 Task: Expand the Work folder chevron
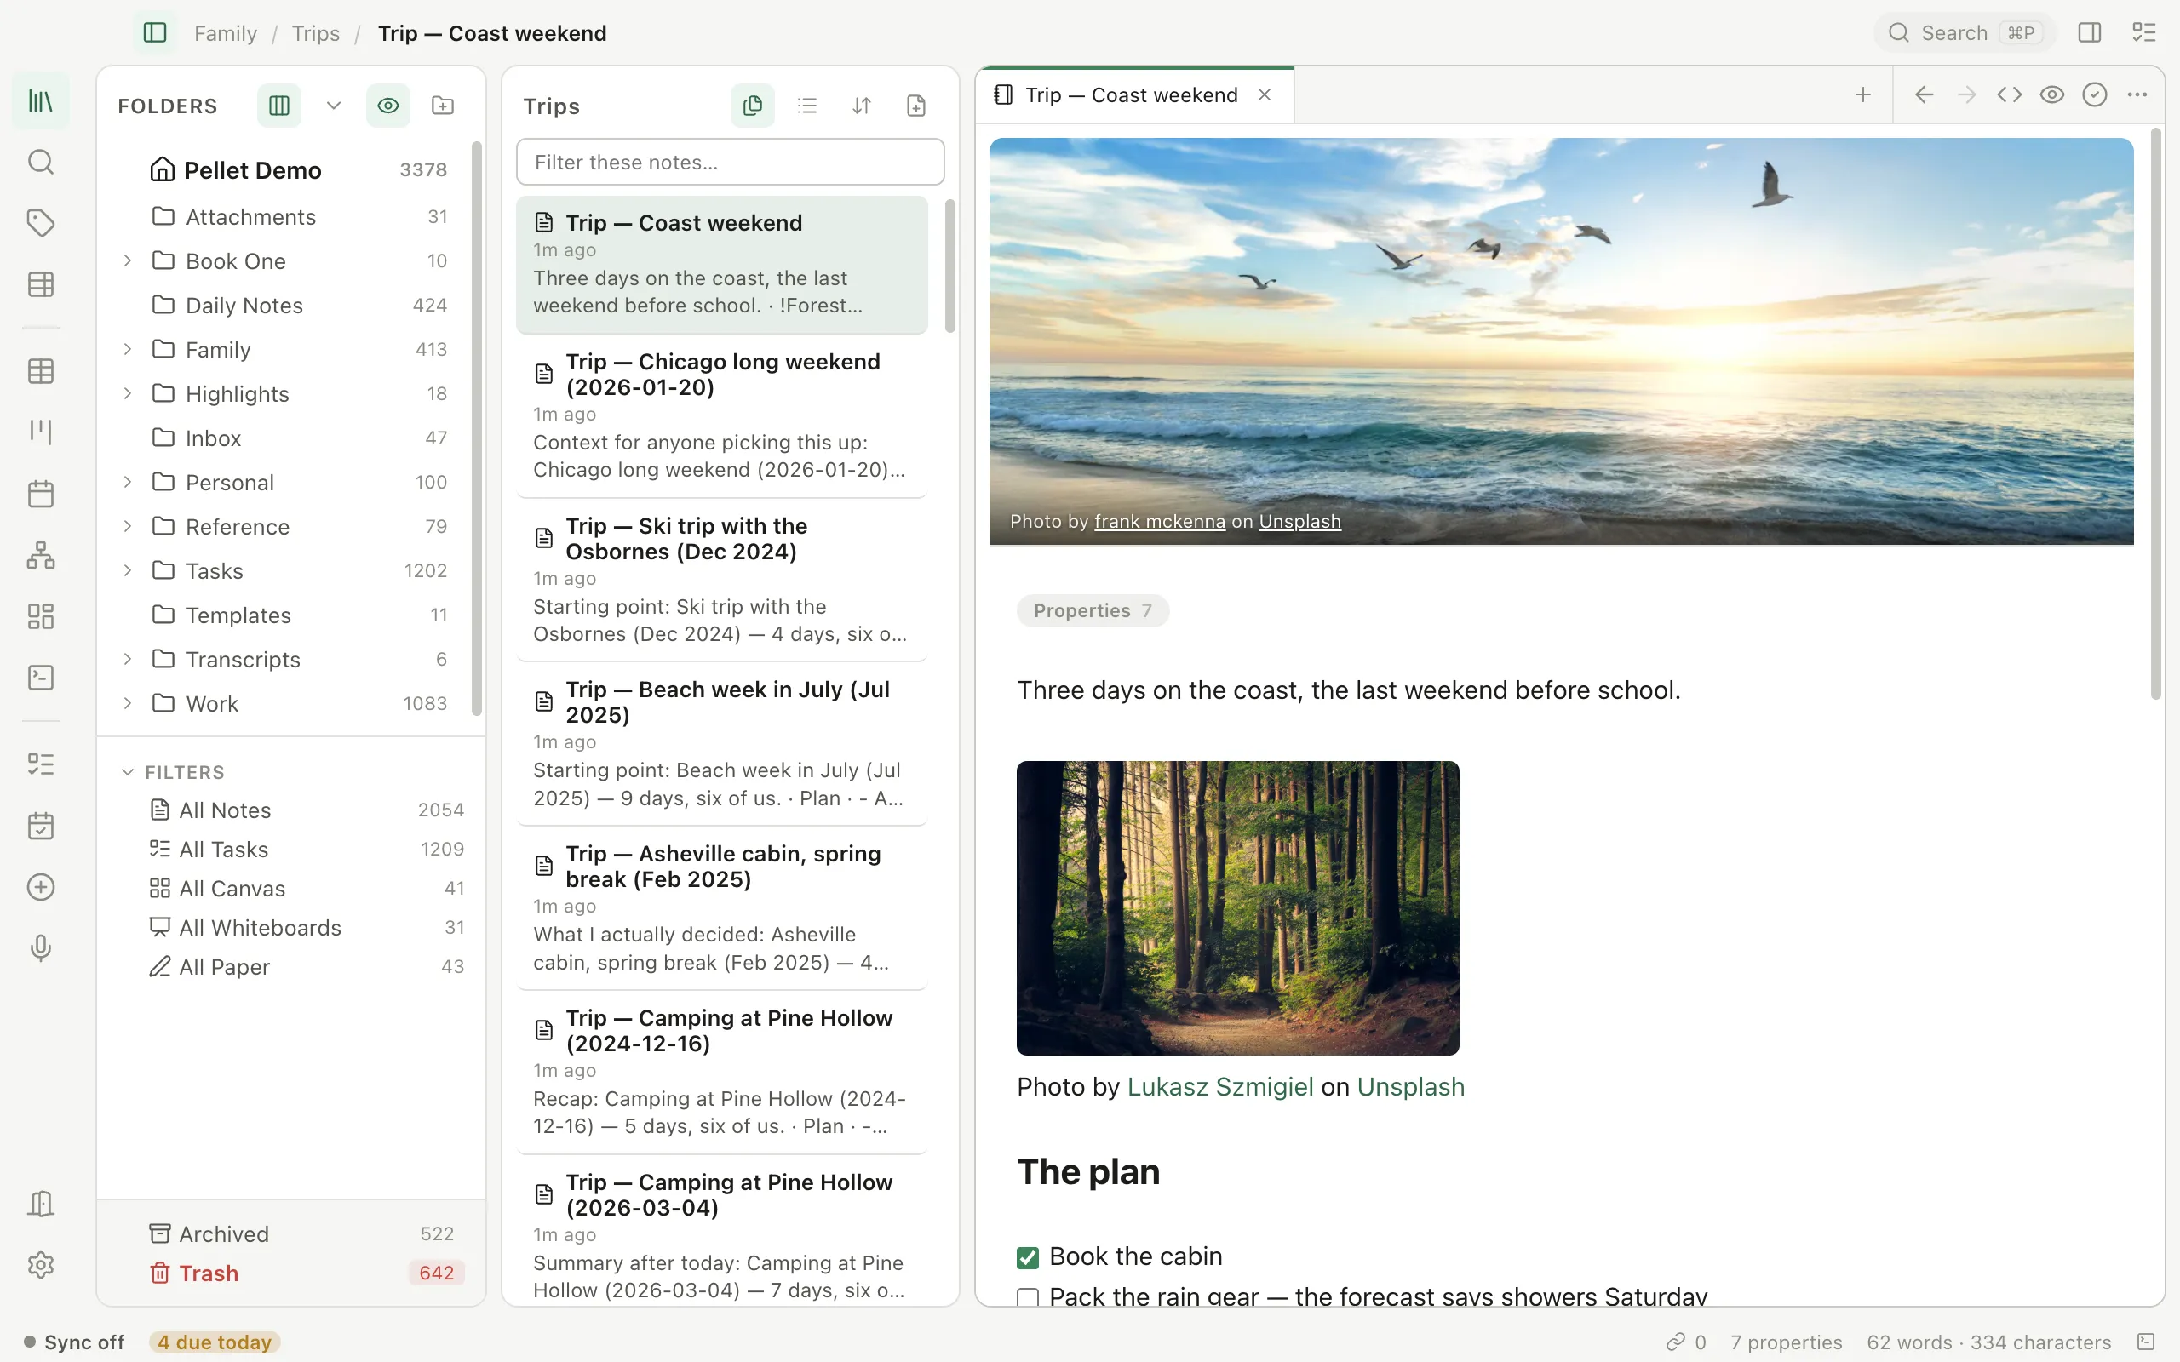click(x=127, y=702)
